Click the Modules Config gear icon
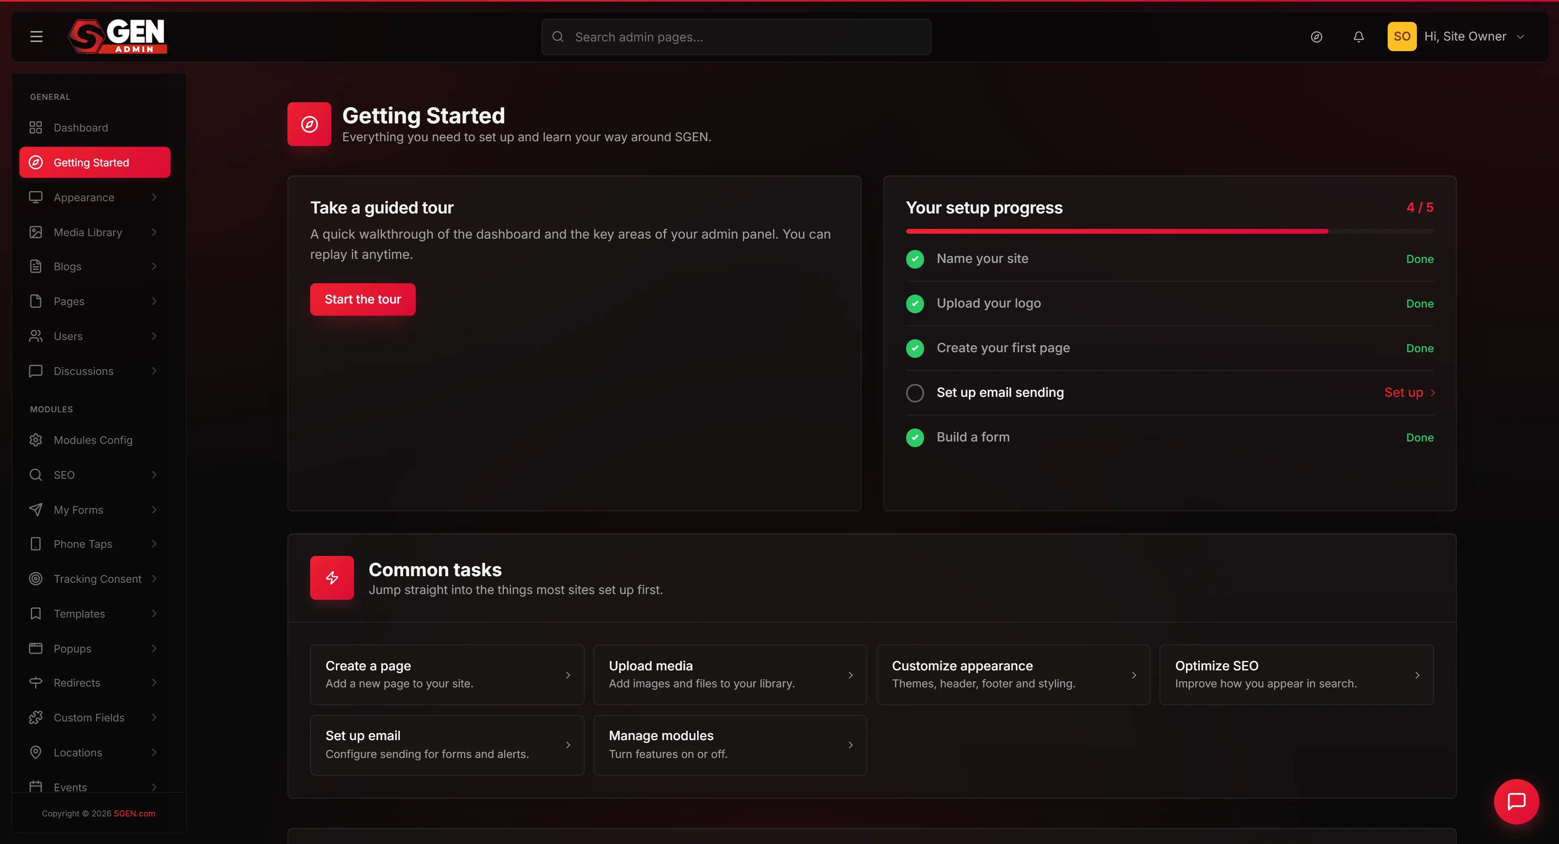The width and height of the screenshot is (1559, 844). pos(36,440)
